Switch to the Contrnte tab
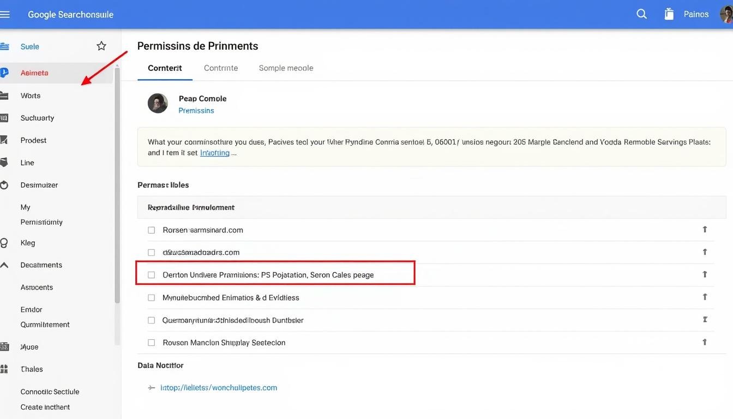The image size is (733, 419). point(221,68)
